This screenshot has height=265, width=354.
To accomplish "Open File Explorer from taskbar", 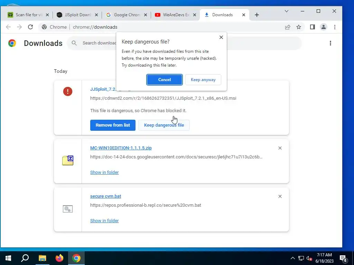I will click(42, 258).
